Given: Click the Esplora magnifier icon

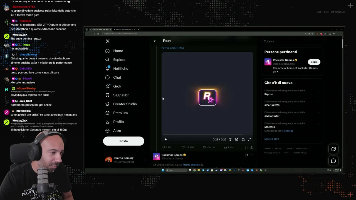Looking at the screenshot, I should (x=107, y=60).
